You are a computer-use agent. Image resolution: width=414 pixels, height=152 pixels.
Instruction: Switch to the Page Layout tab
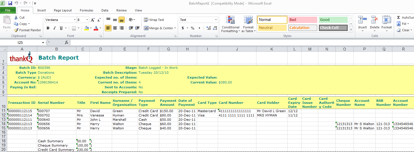[63, 10]
